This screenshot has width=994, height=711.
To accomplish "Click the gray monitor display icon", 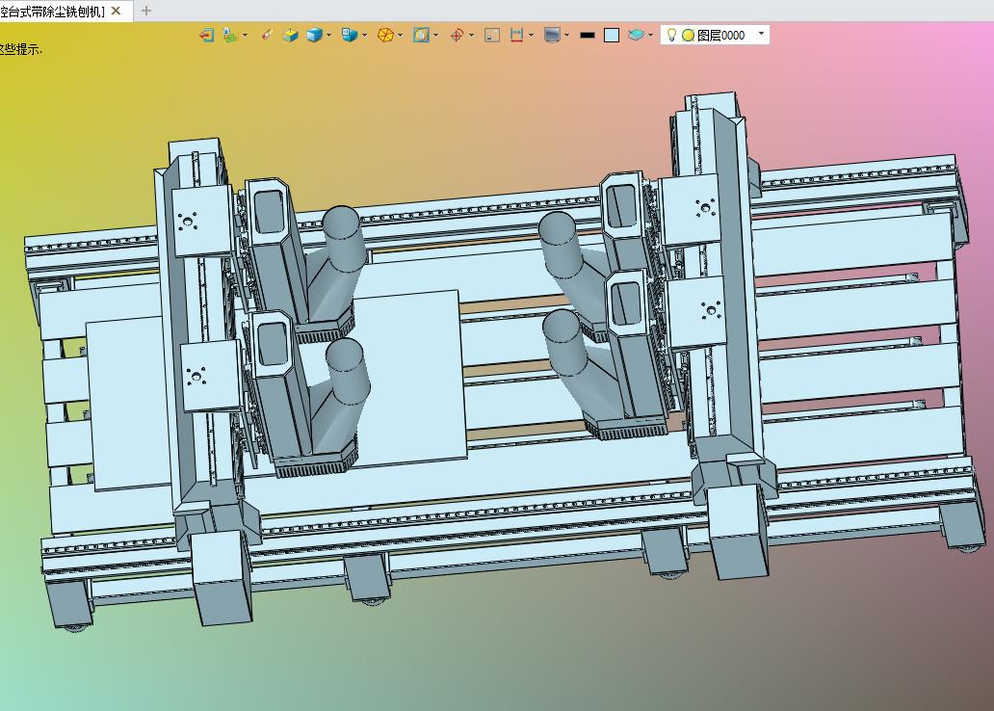I will tap(552, 35).
